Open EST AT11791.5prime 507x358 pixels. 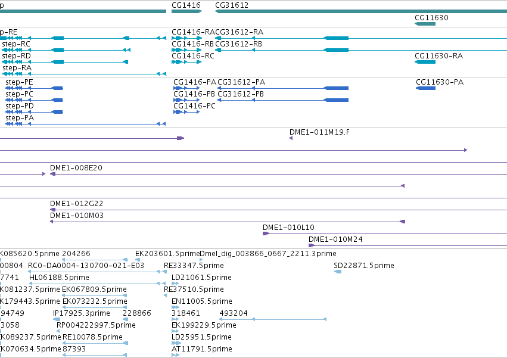click(202, 349)
